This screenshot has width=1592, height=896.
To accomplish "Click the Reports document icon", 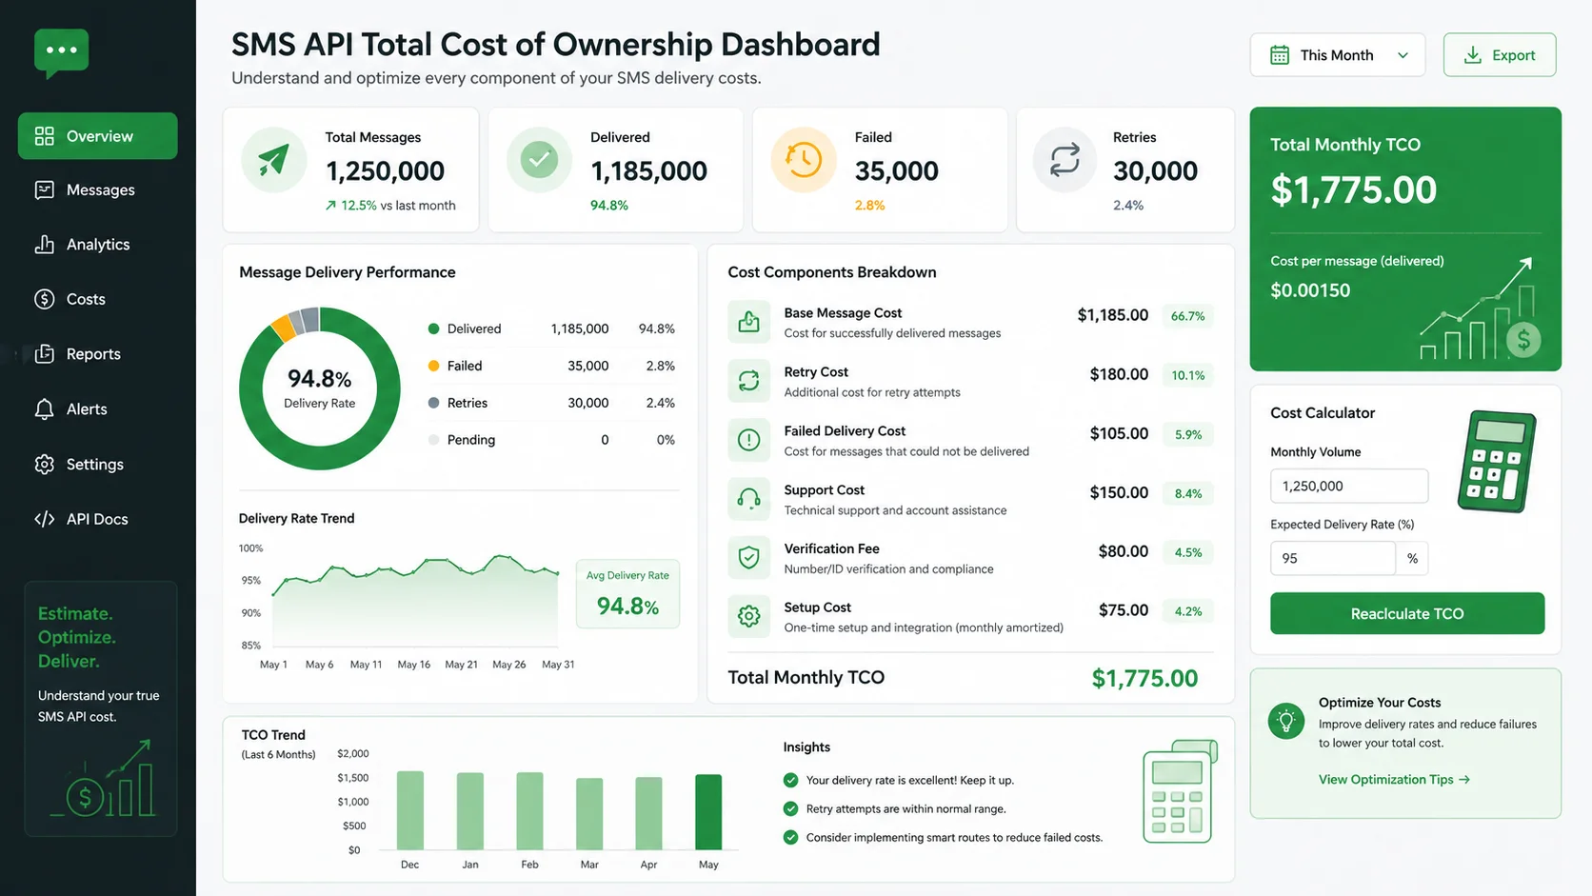I will point(44,354).
